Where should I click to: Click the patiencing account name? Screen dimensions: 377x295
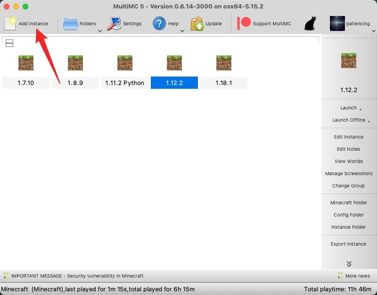(x=358, y=24)
